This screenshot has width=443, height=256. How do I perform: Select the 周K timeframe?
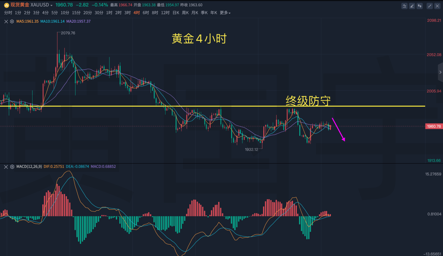point(185,13)
